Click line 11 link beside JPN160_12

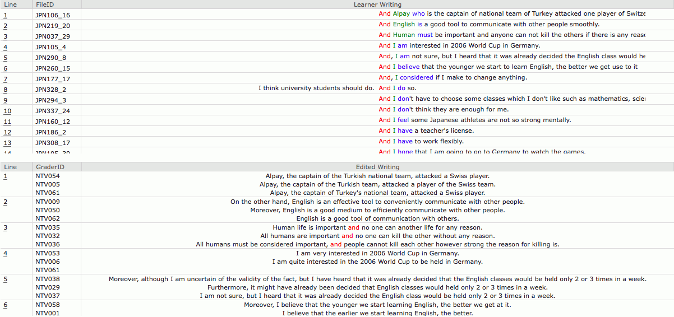pos(7,121)
